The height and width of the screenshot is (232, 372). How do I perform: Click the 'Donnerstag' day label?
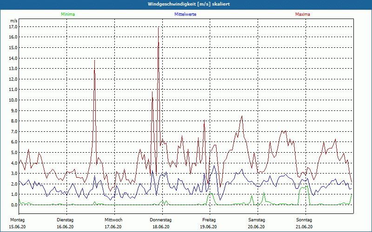[x=160, y=220]
